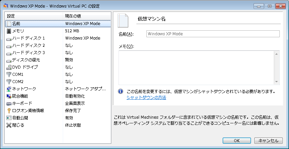Select the 閉じる X icon setting
Viewport: 289px width, 149px height.
tap(9, 125)
